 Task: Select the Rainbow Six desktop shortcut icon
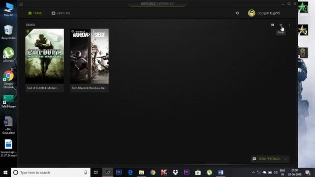click(x=303, y=53)
